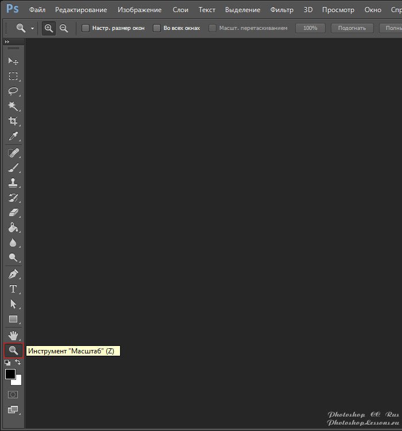Viewport: 402px width, 431px height.
Task: Toggle the "Во всех окнах" checkbox
Action: coord(157,28)
